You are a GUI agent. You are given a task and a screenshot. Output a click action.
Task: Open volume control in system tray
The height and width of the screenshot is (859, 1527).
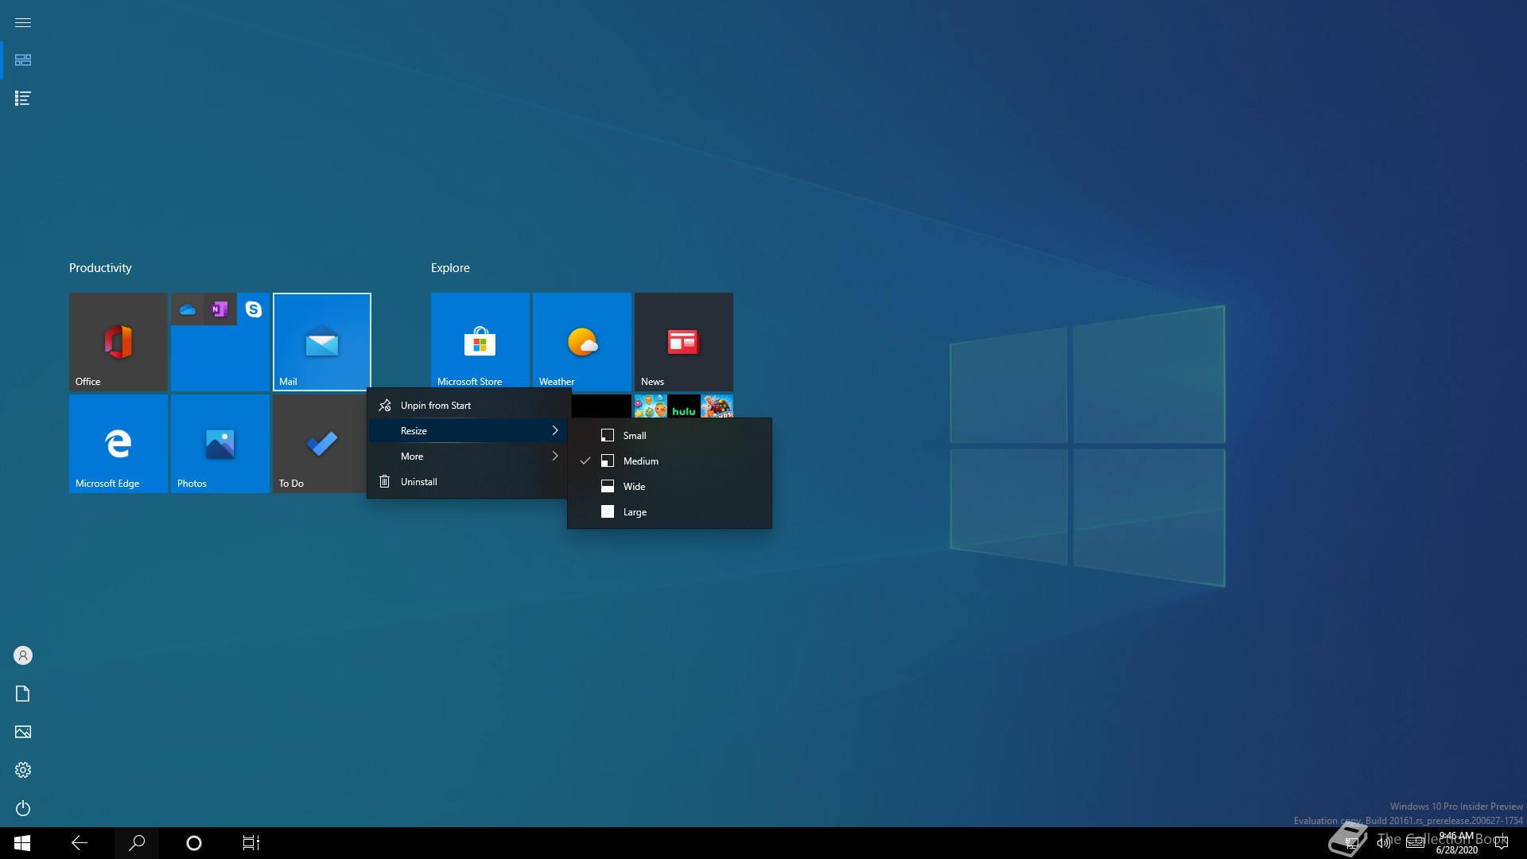pos(1383,843)
